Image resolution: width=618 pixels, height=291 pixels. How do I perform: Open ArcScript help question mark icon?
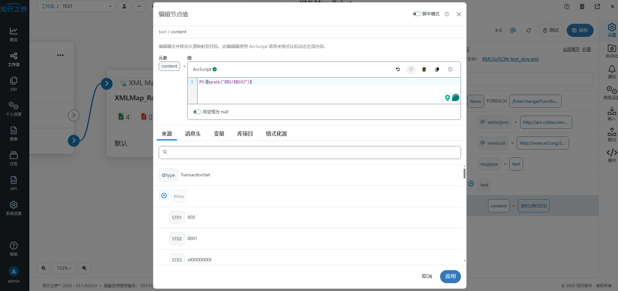pyautogui.click(x=450, y=69)
